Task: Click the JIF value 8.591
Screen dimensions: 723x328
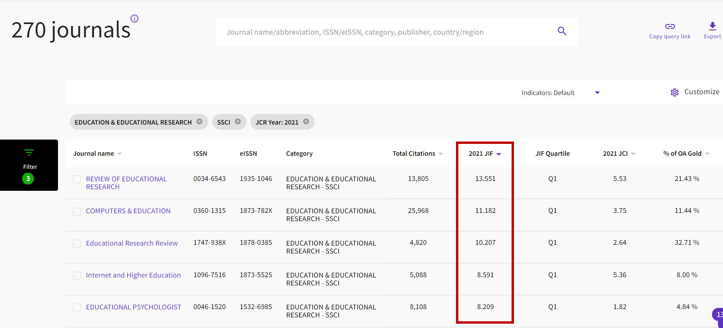Action: coord(485,275)
